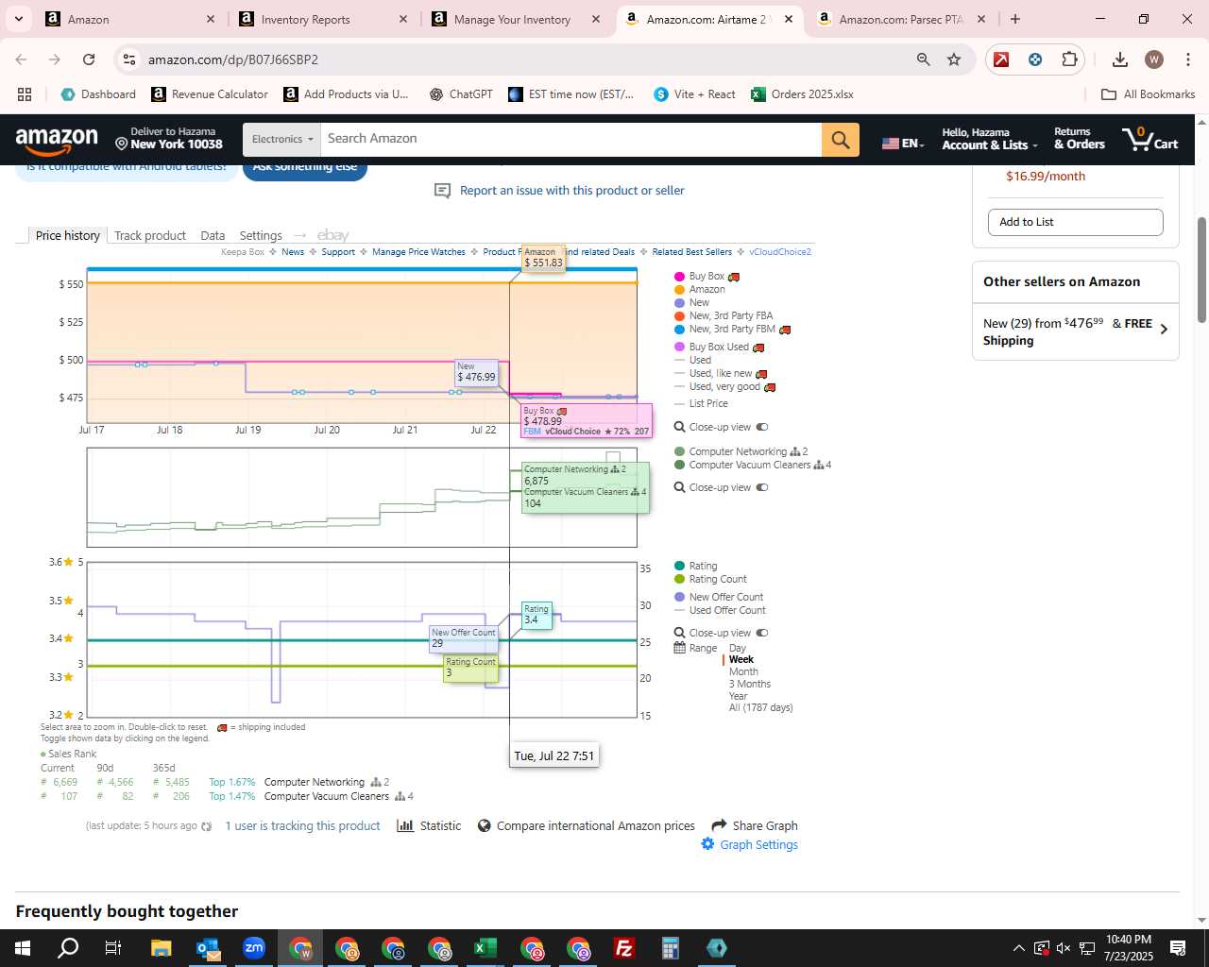Open Windows taskbar search
This screenshot has width=1209, height=967.
[68, 948]
